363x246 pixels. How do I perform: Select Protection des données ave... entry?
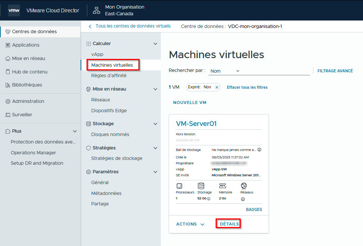coord(43,142)
